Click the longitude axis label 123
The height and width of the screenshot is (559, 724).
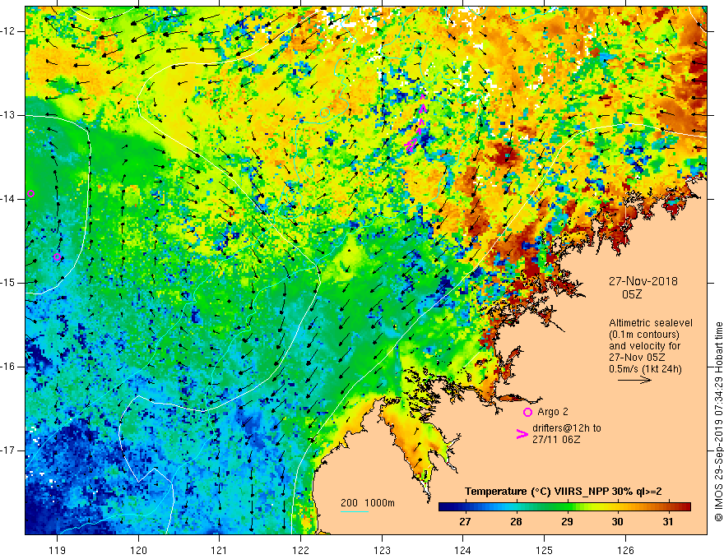point(382,550)
